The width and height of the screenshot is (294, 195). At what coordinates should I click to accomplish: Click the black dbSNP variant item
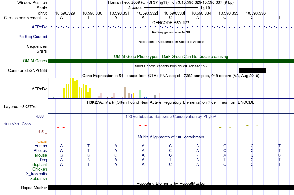(253, 70)
